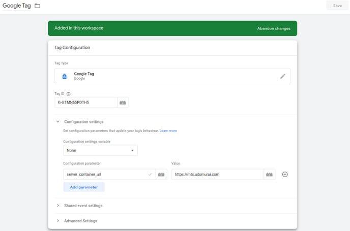Open variable picker next to Tag ID field
The image size is (350, 231).
point(123,103)
